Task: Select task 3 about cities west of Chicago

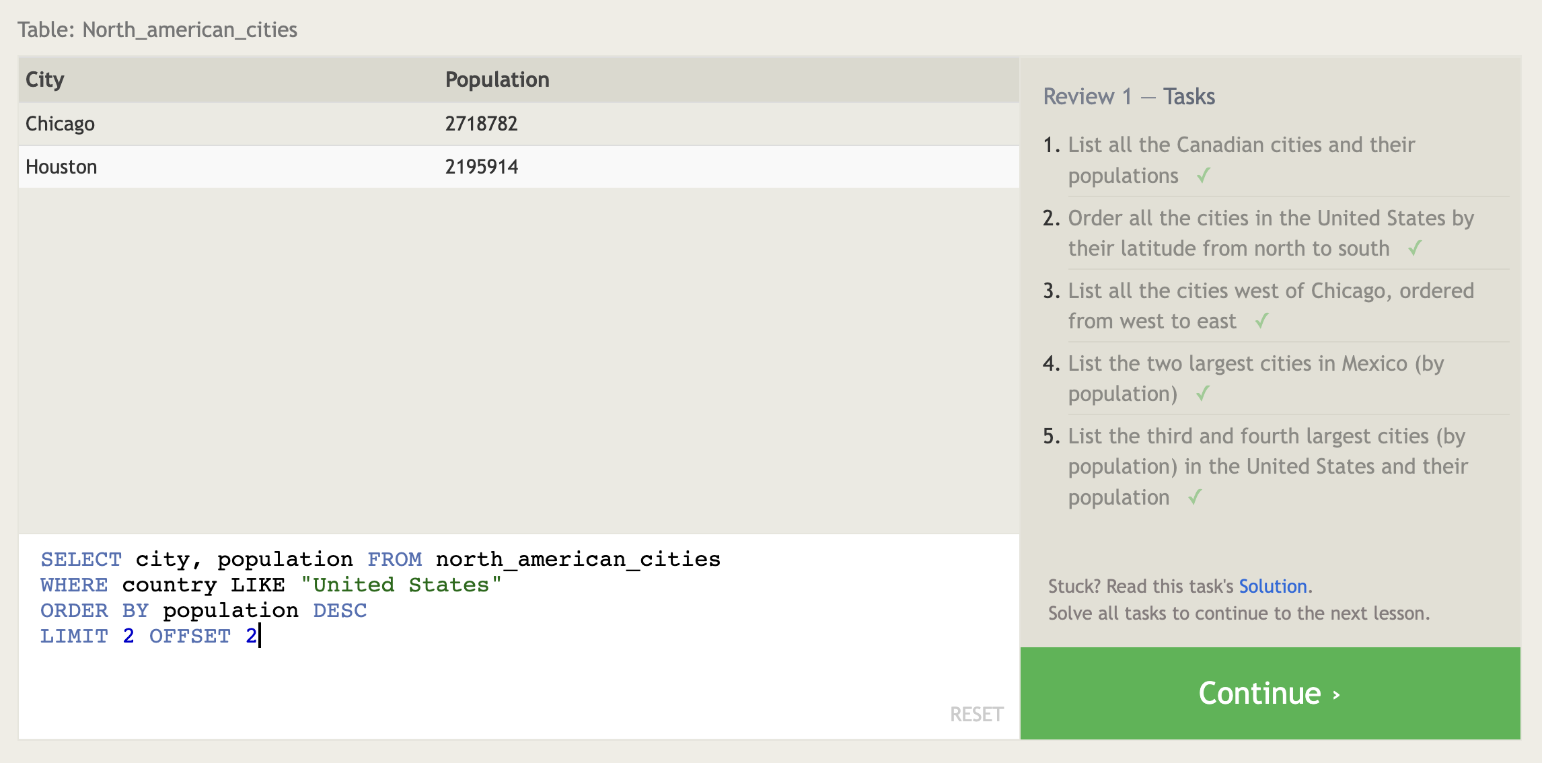Action: pyautogui.click(x=1270, y=305)
